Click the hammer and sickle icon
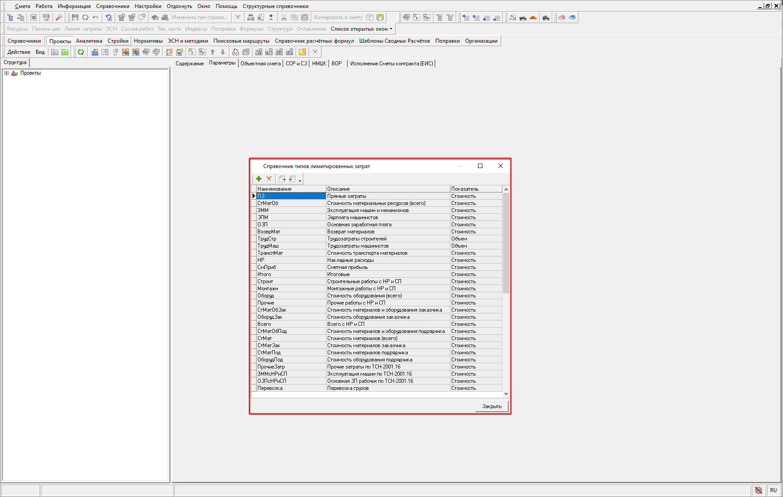This screenshot has height=497, width=783. (x=513, y=17)
